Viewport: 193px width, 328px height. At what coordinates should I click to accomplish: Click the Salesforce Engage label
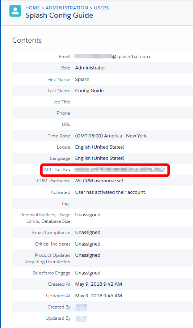(51, 273)
